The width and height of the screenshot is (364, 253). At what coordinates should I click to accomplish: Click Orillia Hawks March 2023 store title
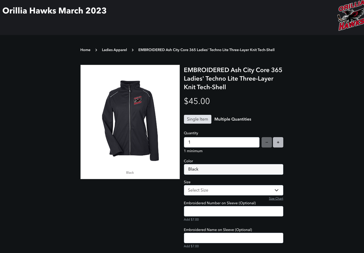pyautogui.click(x=55, y=11)
